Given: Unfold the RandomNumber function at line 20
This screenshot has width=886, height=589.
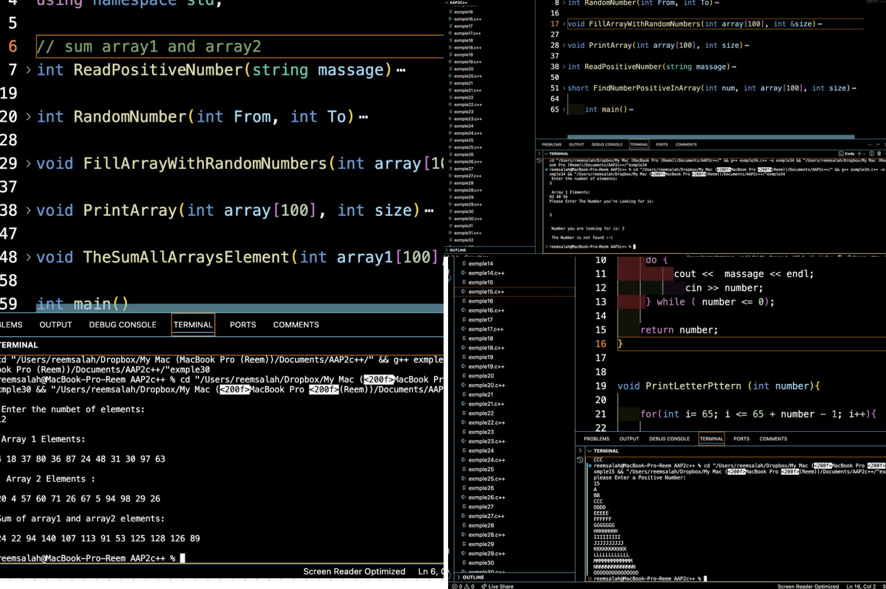Looking at the screenshot, I should point(28,117).
